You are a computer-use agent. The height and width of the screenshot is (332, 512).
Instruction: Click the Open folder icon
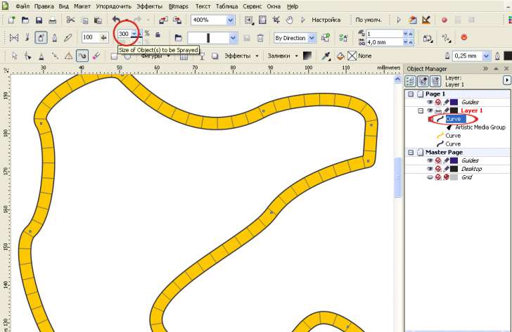point(25,20)
